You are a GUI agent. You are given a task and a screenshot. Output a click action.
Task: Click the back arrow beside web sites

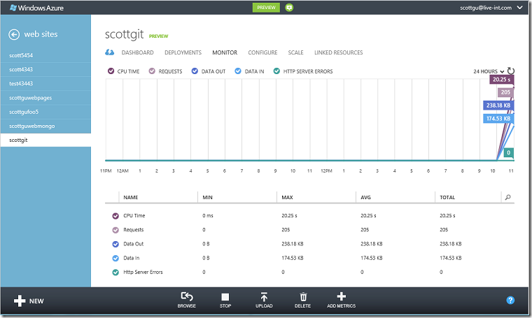(14, 34)
